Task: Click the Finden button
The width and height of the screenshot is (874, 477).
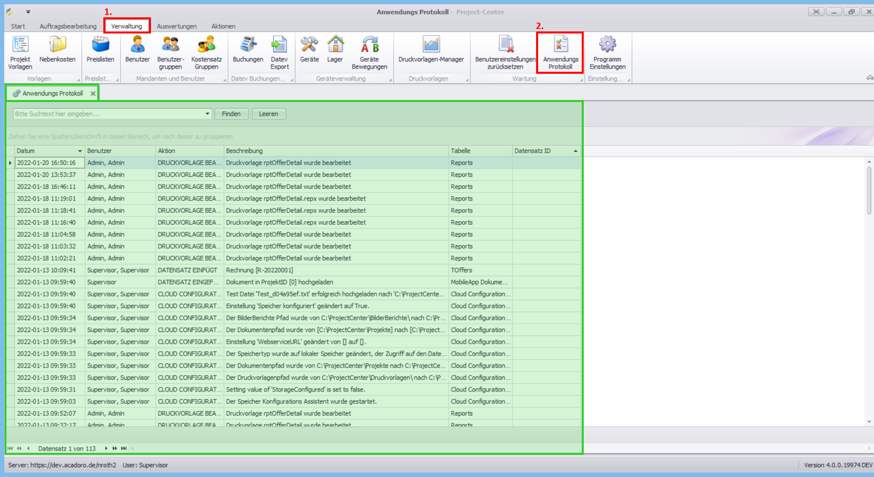Action: click(231, 114)
